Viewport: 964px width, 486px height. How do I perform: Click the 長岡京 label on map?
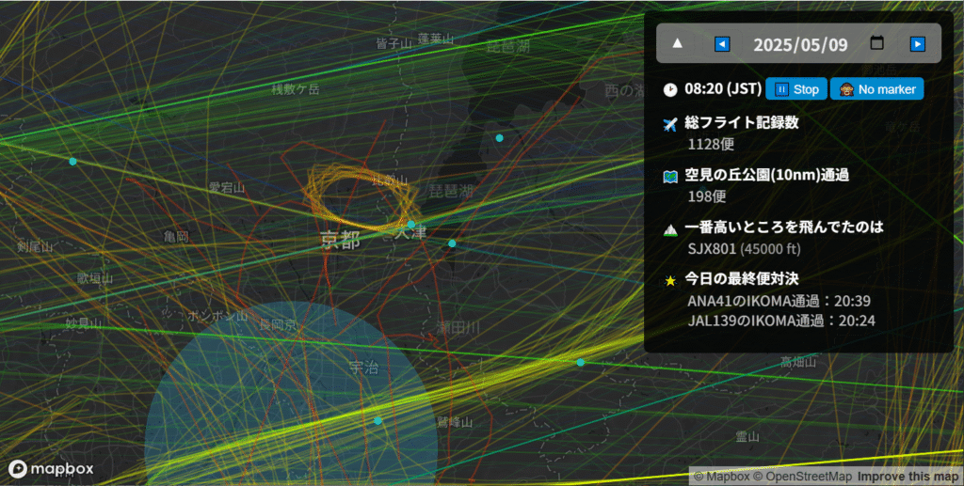pyautogui.click(x=278, y=324)
